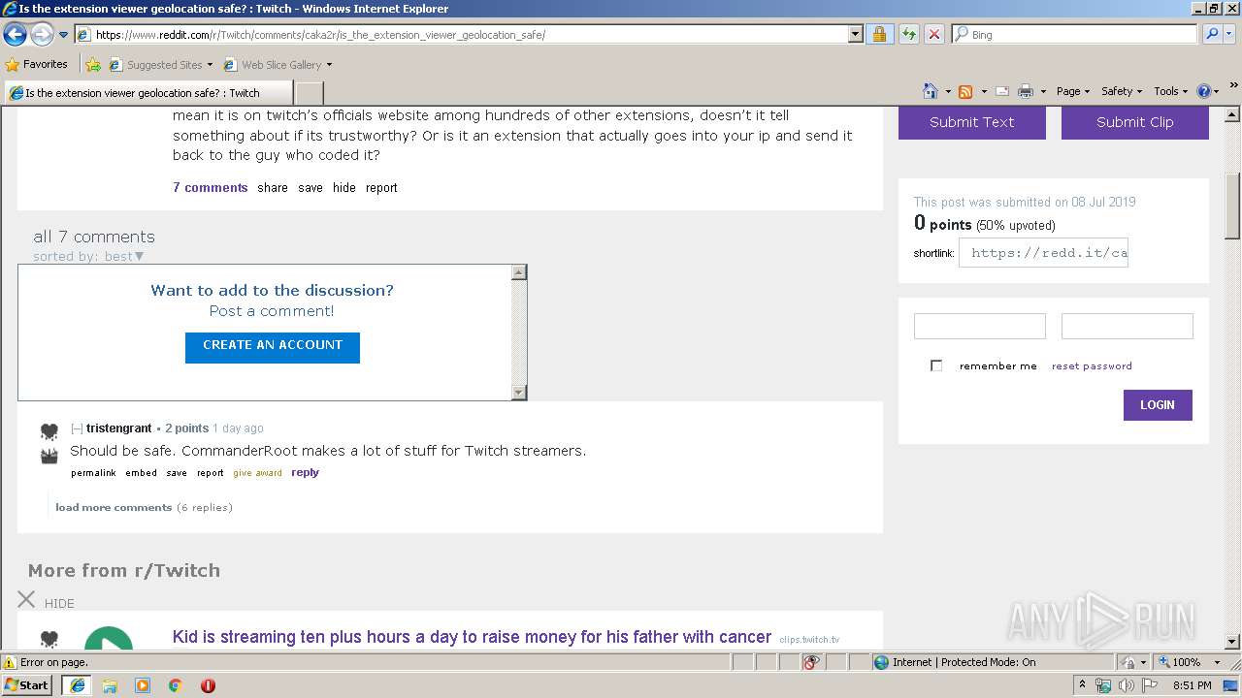The height and width of the screenshot is (698, 1242).
Task: Go forward with the IE Forward arrow
Action: pyautogui.click(x=42, y=35)
